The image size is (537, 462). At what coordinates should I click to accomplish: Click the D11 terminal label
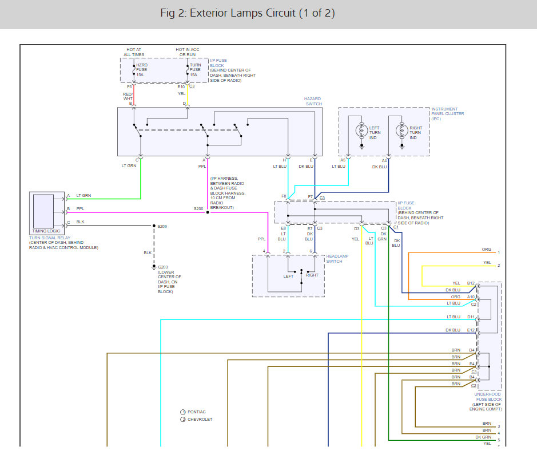click(471, 317)
